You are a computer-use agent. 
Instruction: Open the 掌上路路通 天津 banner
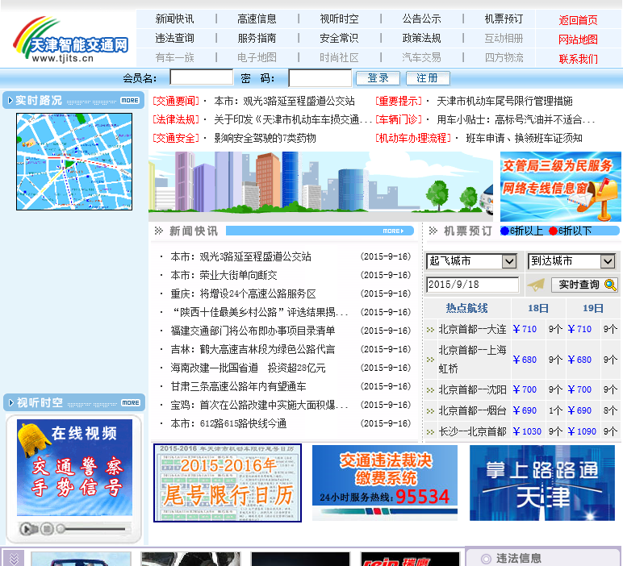542,483
